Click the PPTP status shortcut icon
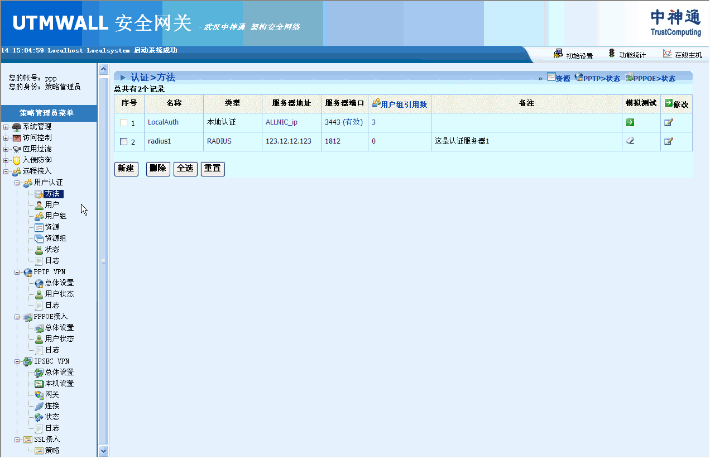Image resolution: width=710 pixels, height=458 pixels. click(579, 77)
